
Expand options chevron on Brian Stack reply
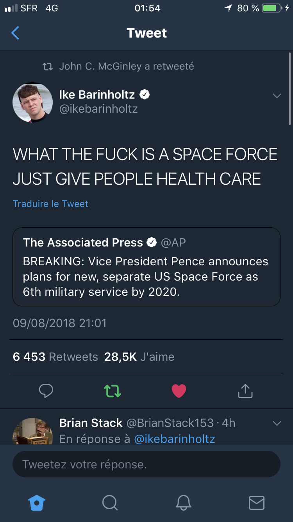pos(277,423)
